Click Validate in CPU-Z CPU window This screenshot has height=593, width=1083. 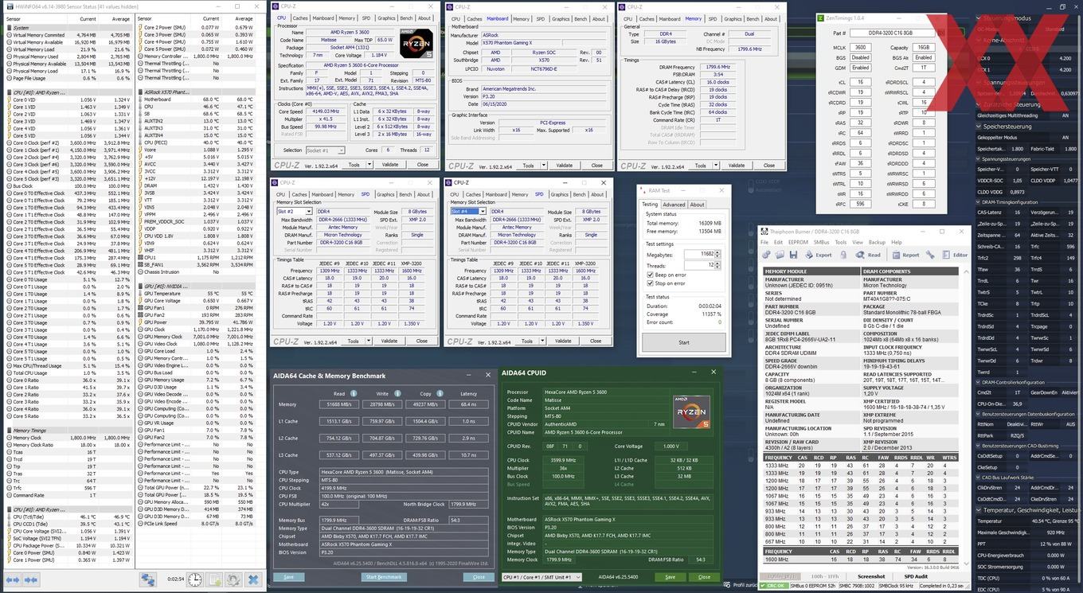pos(391,166)
